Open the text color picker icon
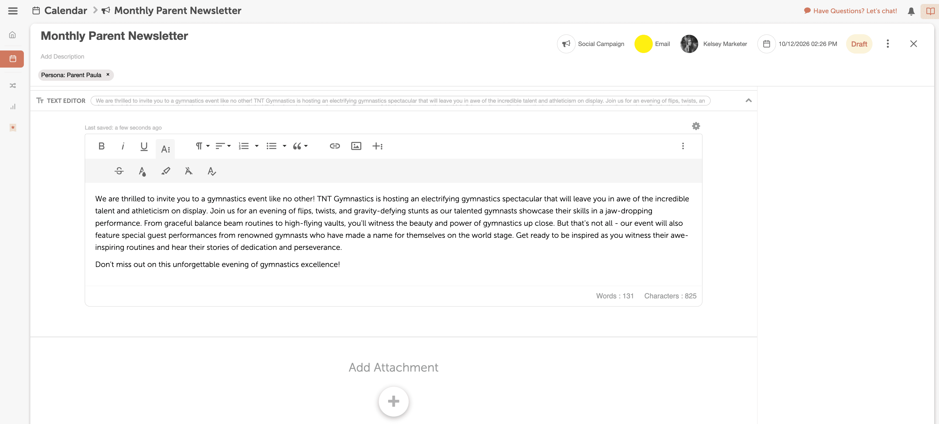The width and height of the screenshot is (939, 424). coord(142,171)
